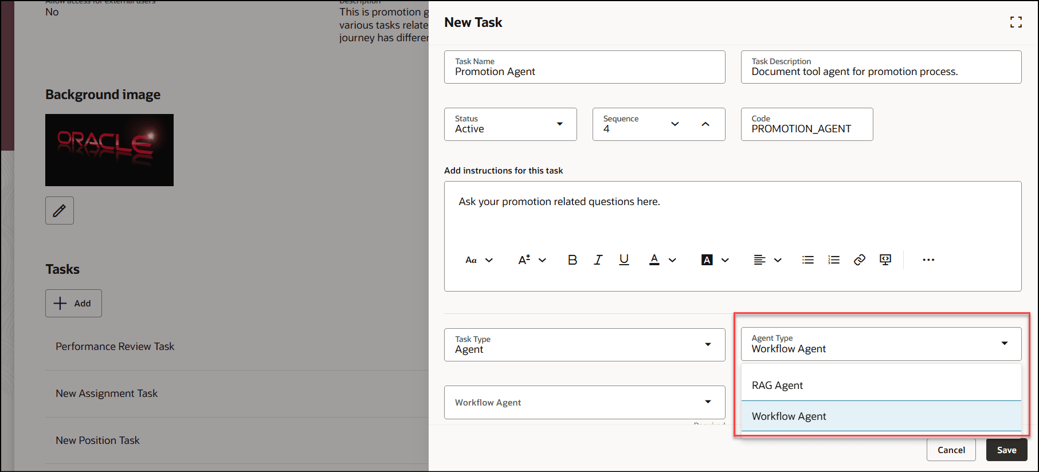Open the font size menu
The image size is (1039, 472).
[532, 260]
